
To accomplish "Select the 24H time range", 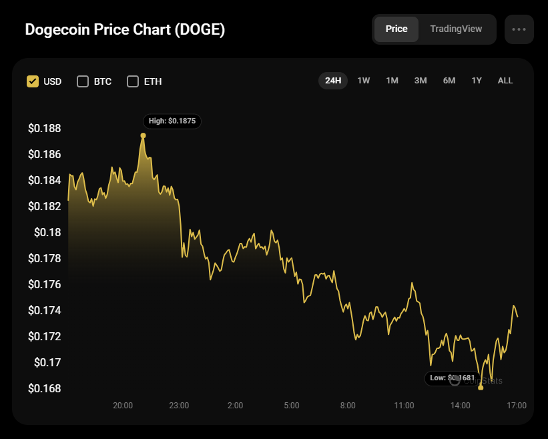I will [x=333, y=81].
